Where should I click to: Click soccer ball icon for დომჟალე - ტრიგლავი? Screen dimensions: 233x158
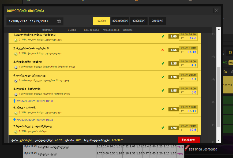click(16, 81)
